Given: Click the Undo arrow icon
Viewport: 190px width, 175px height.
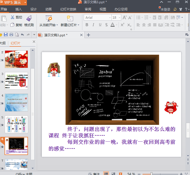Looking at the screenshot, I should point(22,35).
